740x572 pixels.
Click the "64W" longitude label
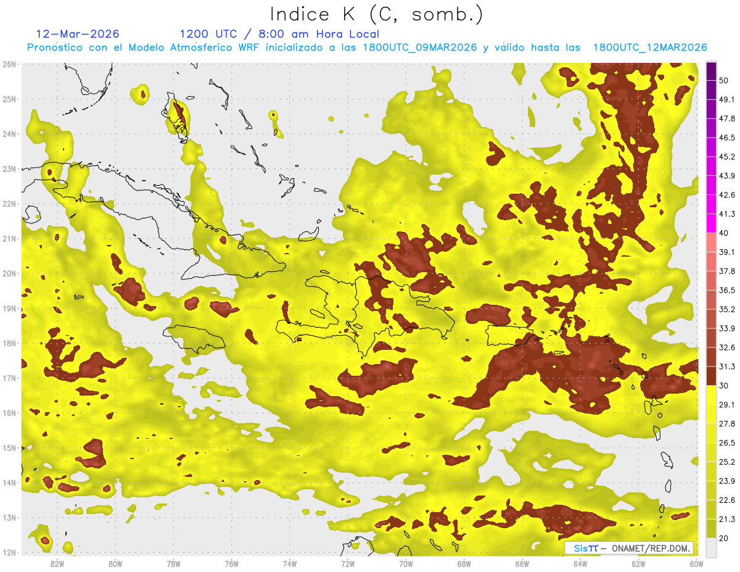point(580,563)
